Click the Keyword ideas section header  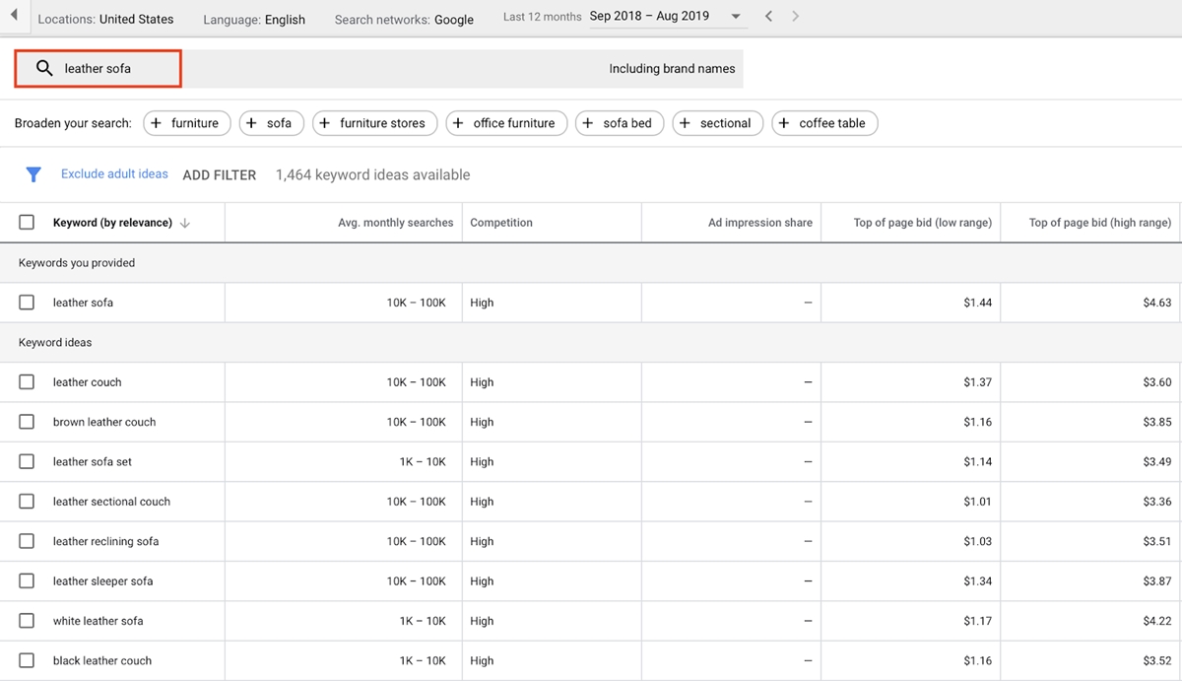pos(55,343)
